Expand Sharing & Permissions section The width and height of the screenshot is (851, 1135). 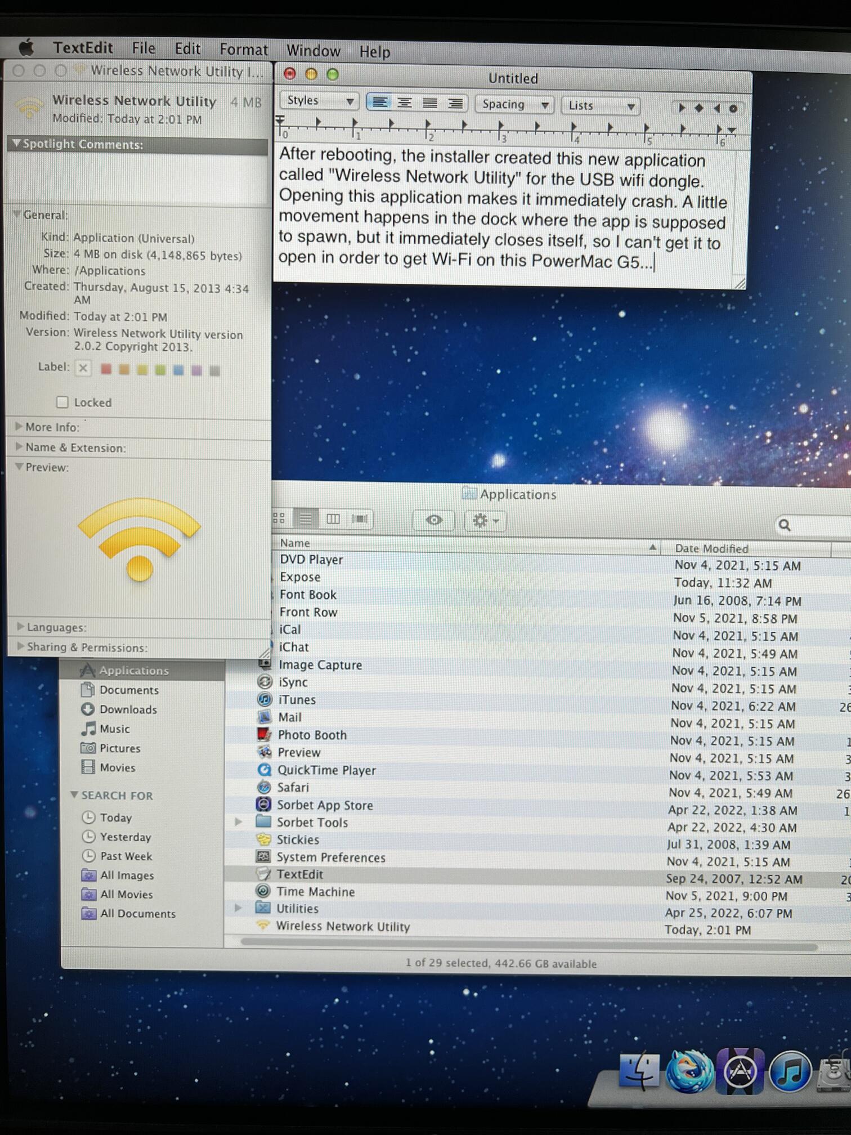coord(20,646)
